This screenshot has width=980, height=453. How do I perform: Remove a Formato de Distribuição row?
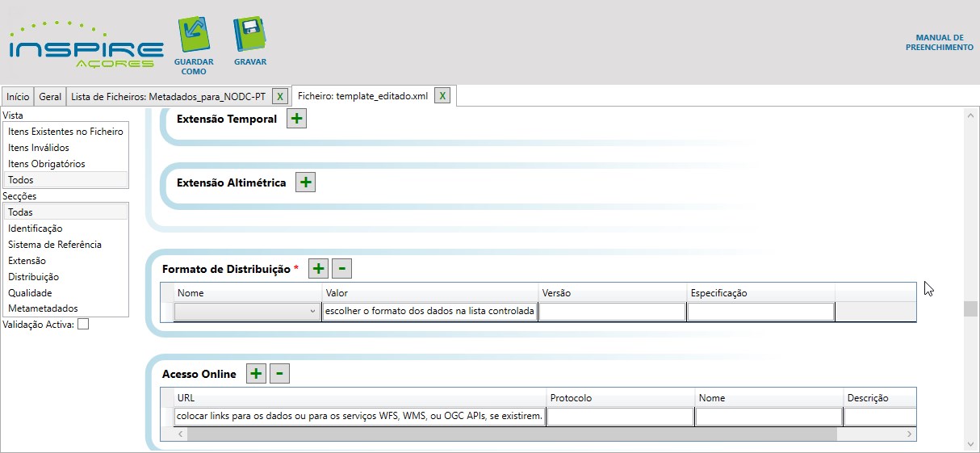click(x=341, y=269)
